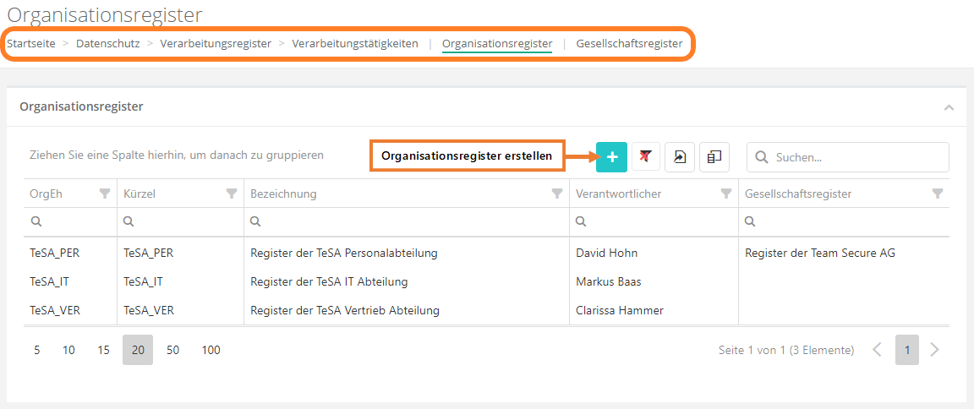The image size is (974, 409).
Task: Set page size to 50
Action: [172, 350]
